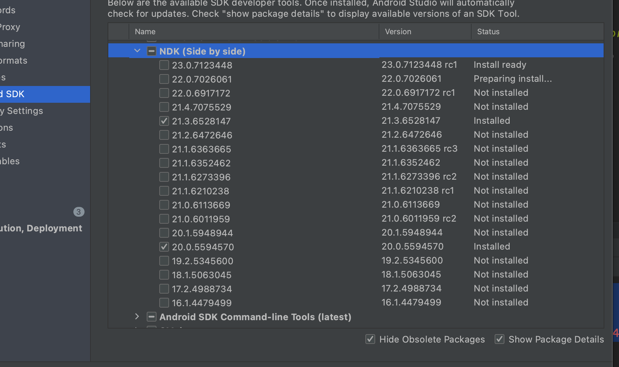Check NDK version 23.0.7123448
Viewport: 619px width, 367px height.
[x=164, y=65]
